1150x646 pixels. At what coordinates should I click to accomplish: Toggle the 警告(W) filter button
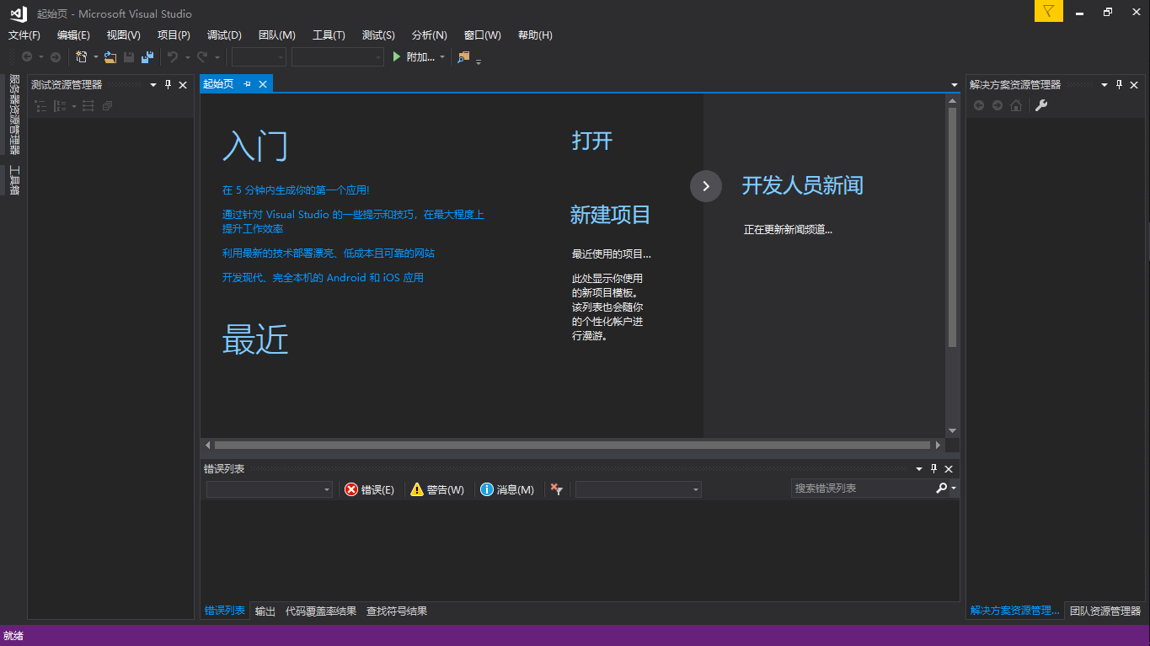coord(437,489)
